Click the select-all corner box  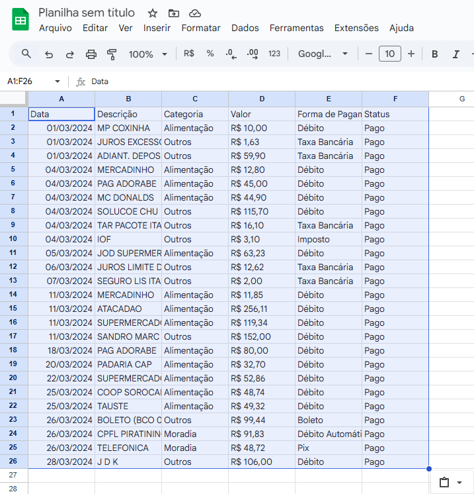click(13, 99)
